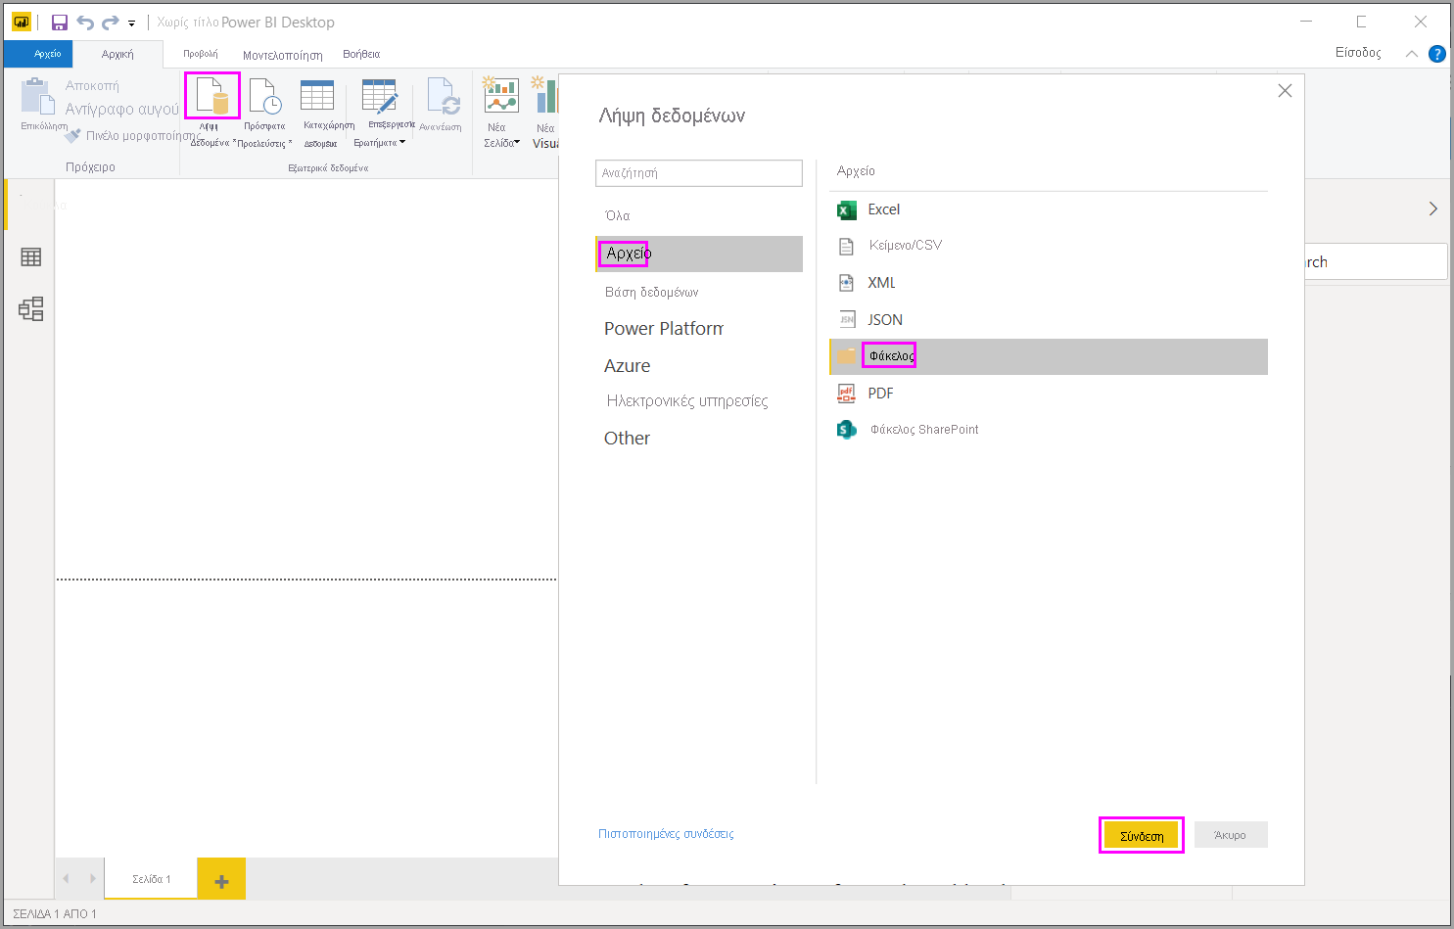The image size is (1454, 929).
Task: Expand the Ερωτήματα dropdown arrow
Action: (402, 143)
